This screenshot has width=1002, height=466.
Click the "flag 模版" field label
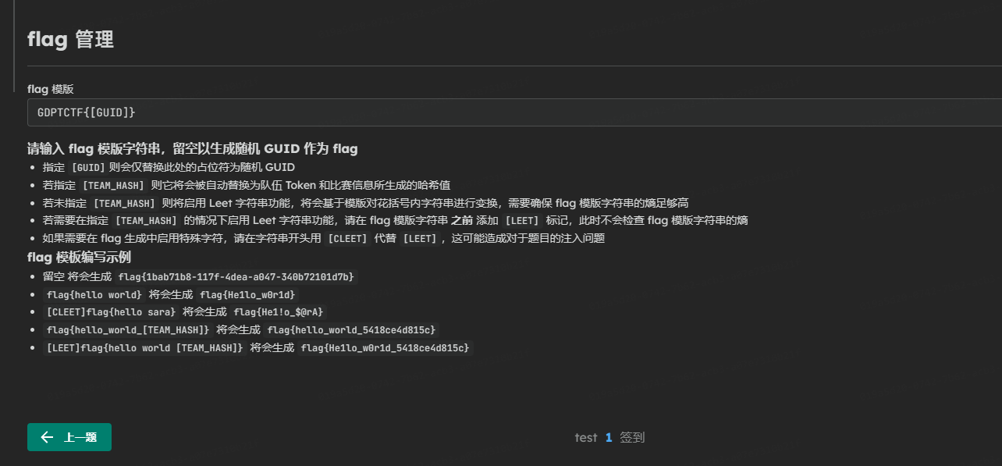tap(51, 89)
